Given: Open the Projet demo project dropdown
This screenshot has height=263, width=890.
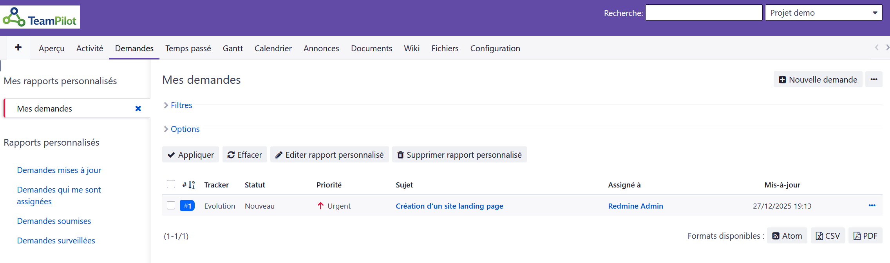Looking at the screenshot, I should (x=823, y=13).
